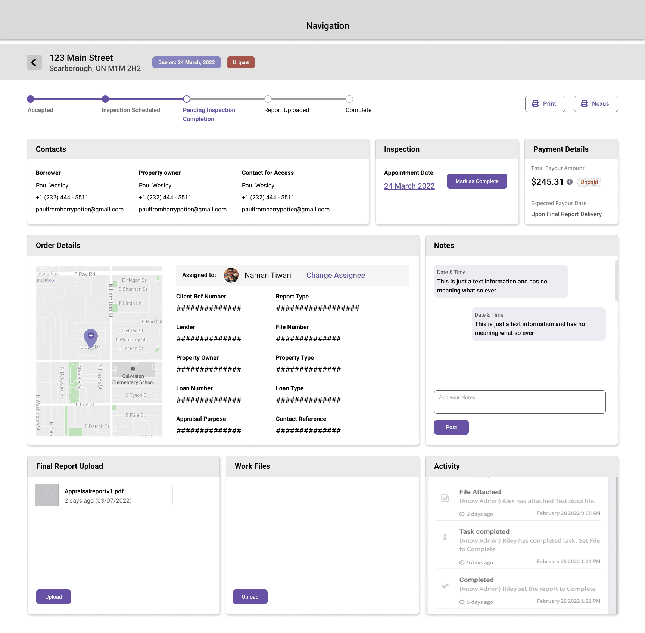Image resolution: width=645 pixels, height=633 pixels.
Task: Select the Pending Inspection Completion step
Action: (187, 99)
